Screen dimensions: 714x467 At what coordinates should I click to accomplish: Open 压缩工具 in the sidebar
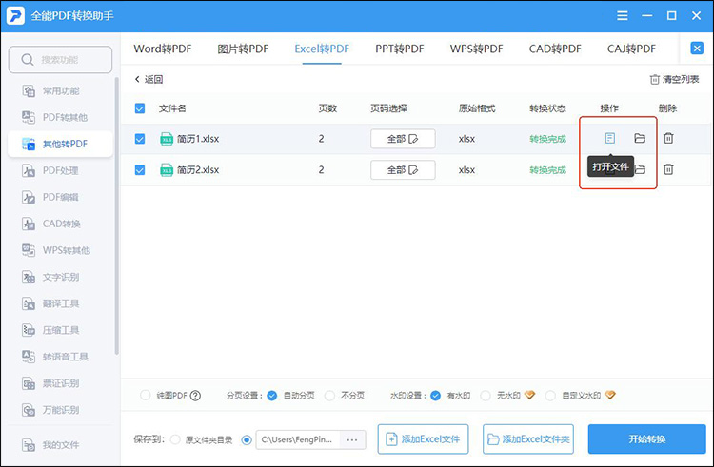(60, 330)
